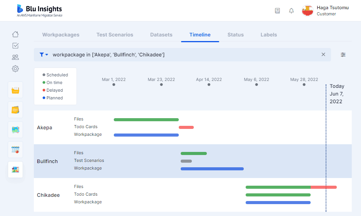Click the Today Jun 7, 2022 label

point(337,94)
